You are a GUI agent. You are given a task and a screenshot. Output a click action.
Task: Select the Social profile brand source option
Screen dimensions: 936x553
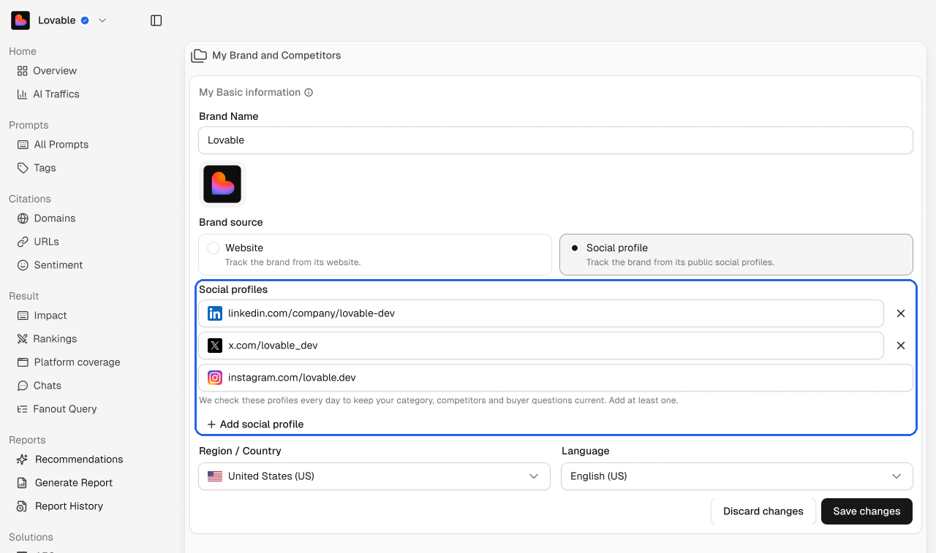click(x=736, y=254)
